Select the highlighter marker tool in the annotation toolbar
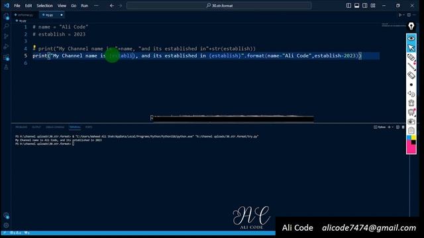 point(411,58)
